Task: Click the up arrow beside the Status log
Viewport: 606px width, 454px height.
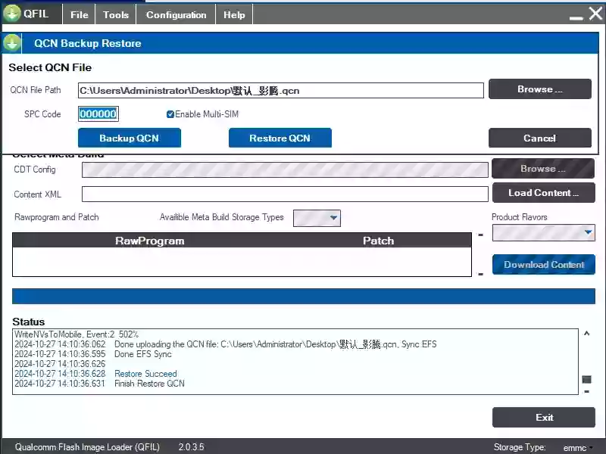Action: [586, 333]
